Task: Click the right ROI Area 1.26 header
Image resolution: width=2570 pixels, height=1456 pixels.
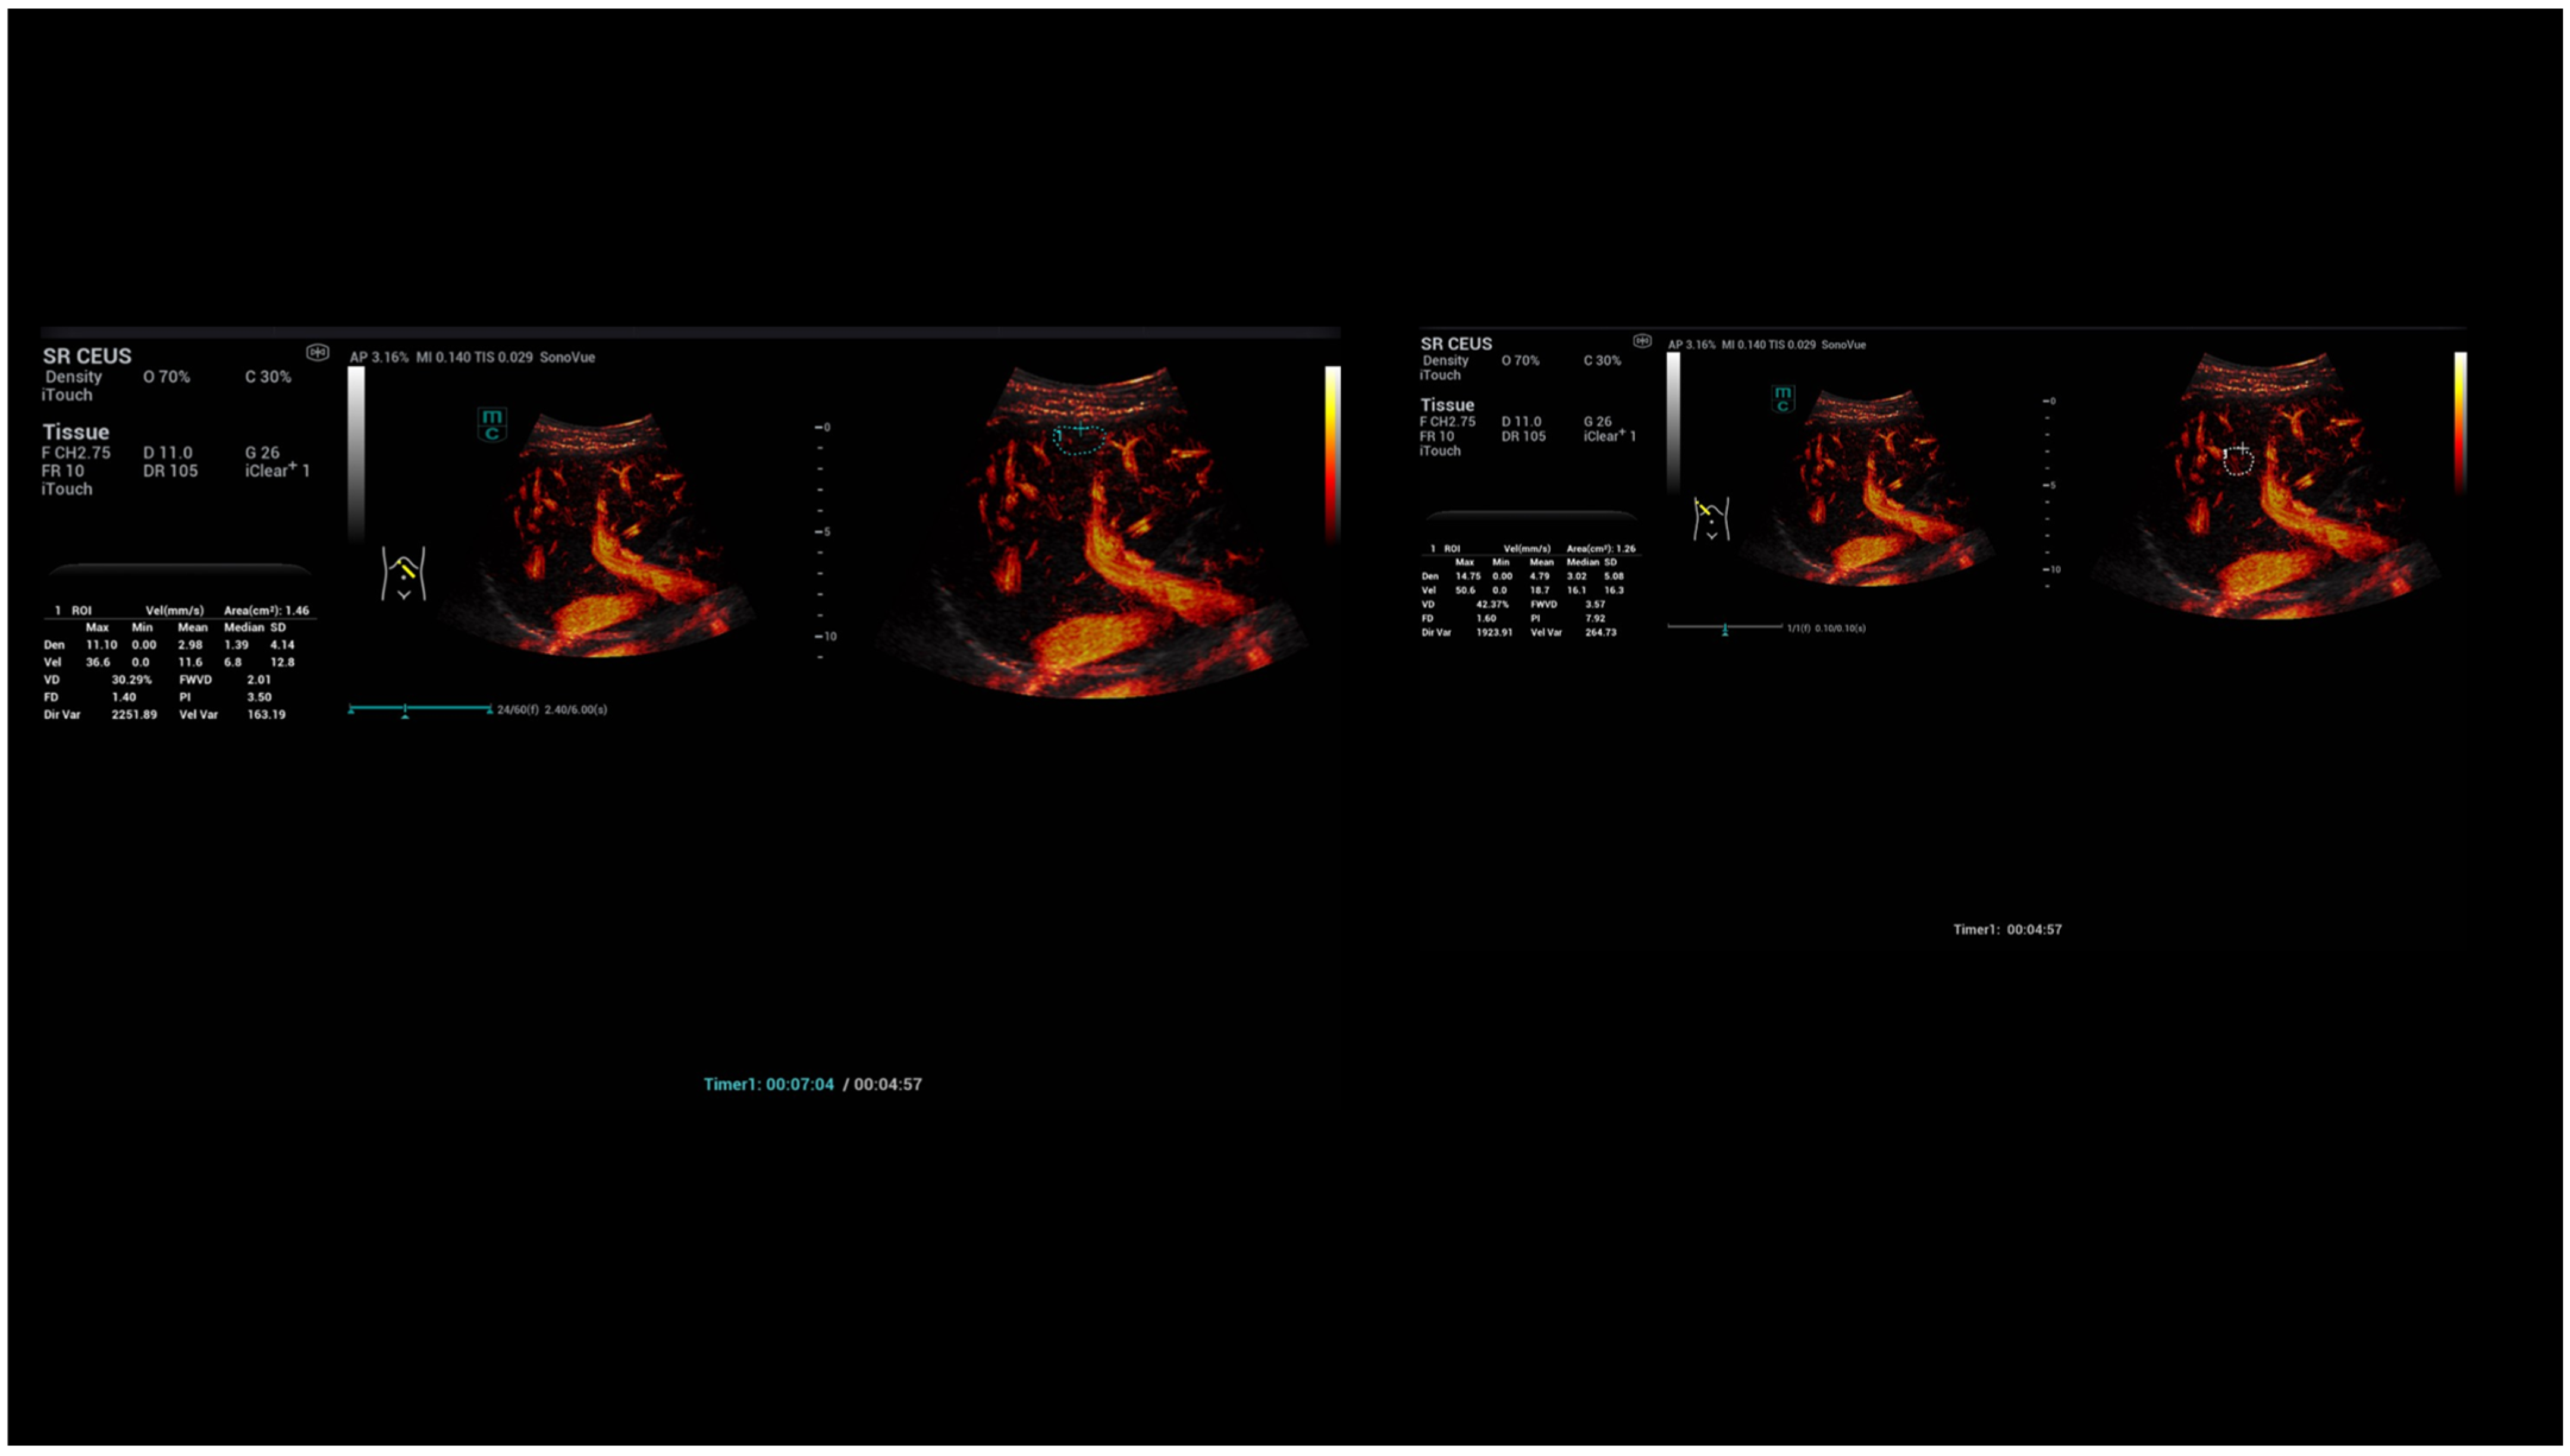Action: click(x=1601, y=549)
